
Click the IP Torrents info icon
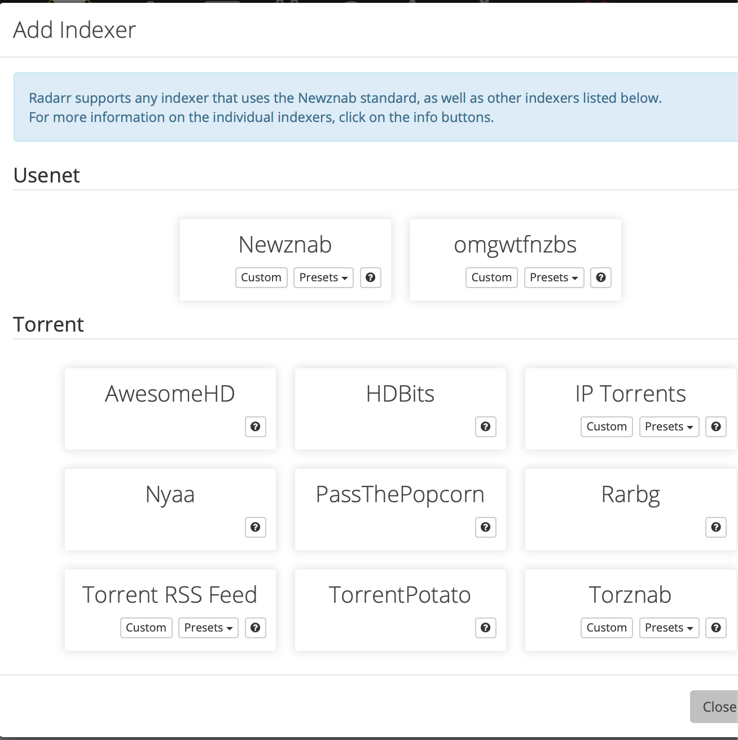[x=716, y=426]
